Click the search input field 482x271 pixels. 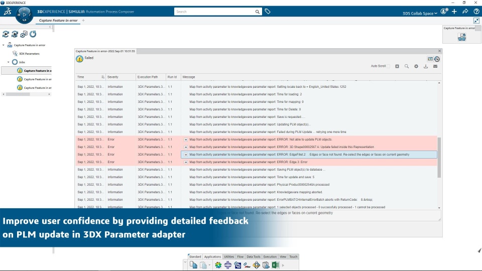(x=214, y=12)
